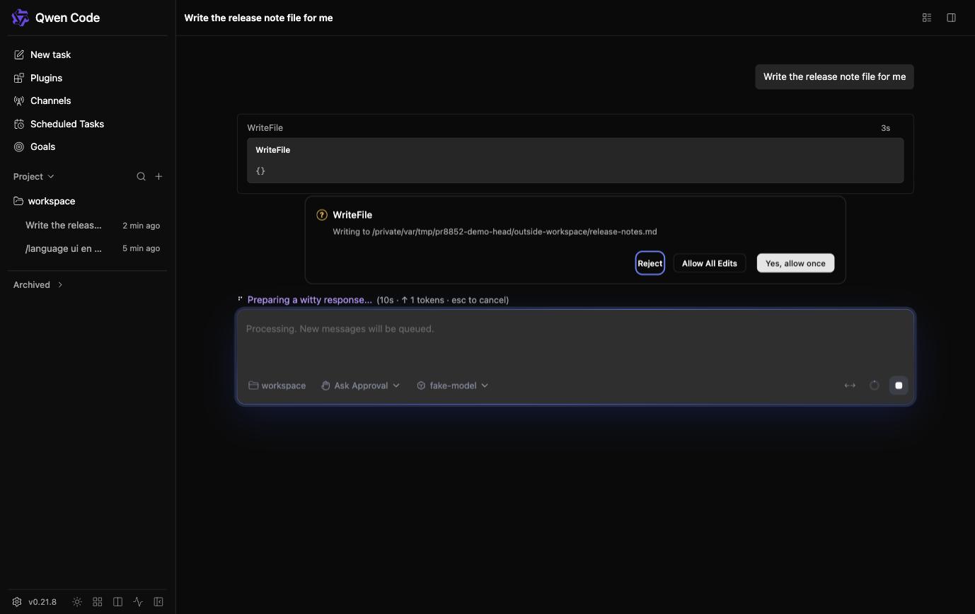The image size is (975, 614).
Task: Click the circular context usage indicator
Action: [x=875, y=386]
